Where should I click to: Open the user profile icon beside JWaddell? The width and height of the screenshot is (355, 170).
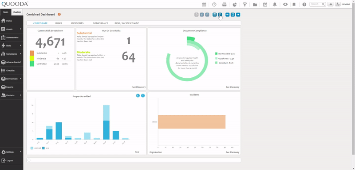click(x=338, y=4)
